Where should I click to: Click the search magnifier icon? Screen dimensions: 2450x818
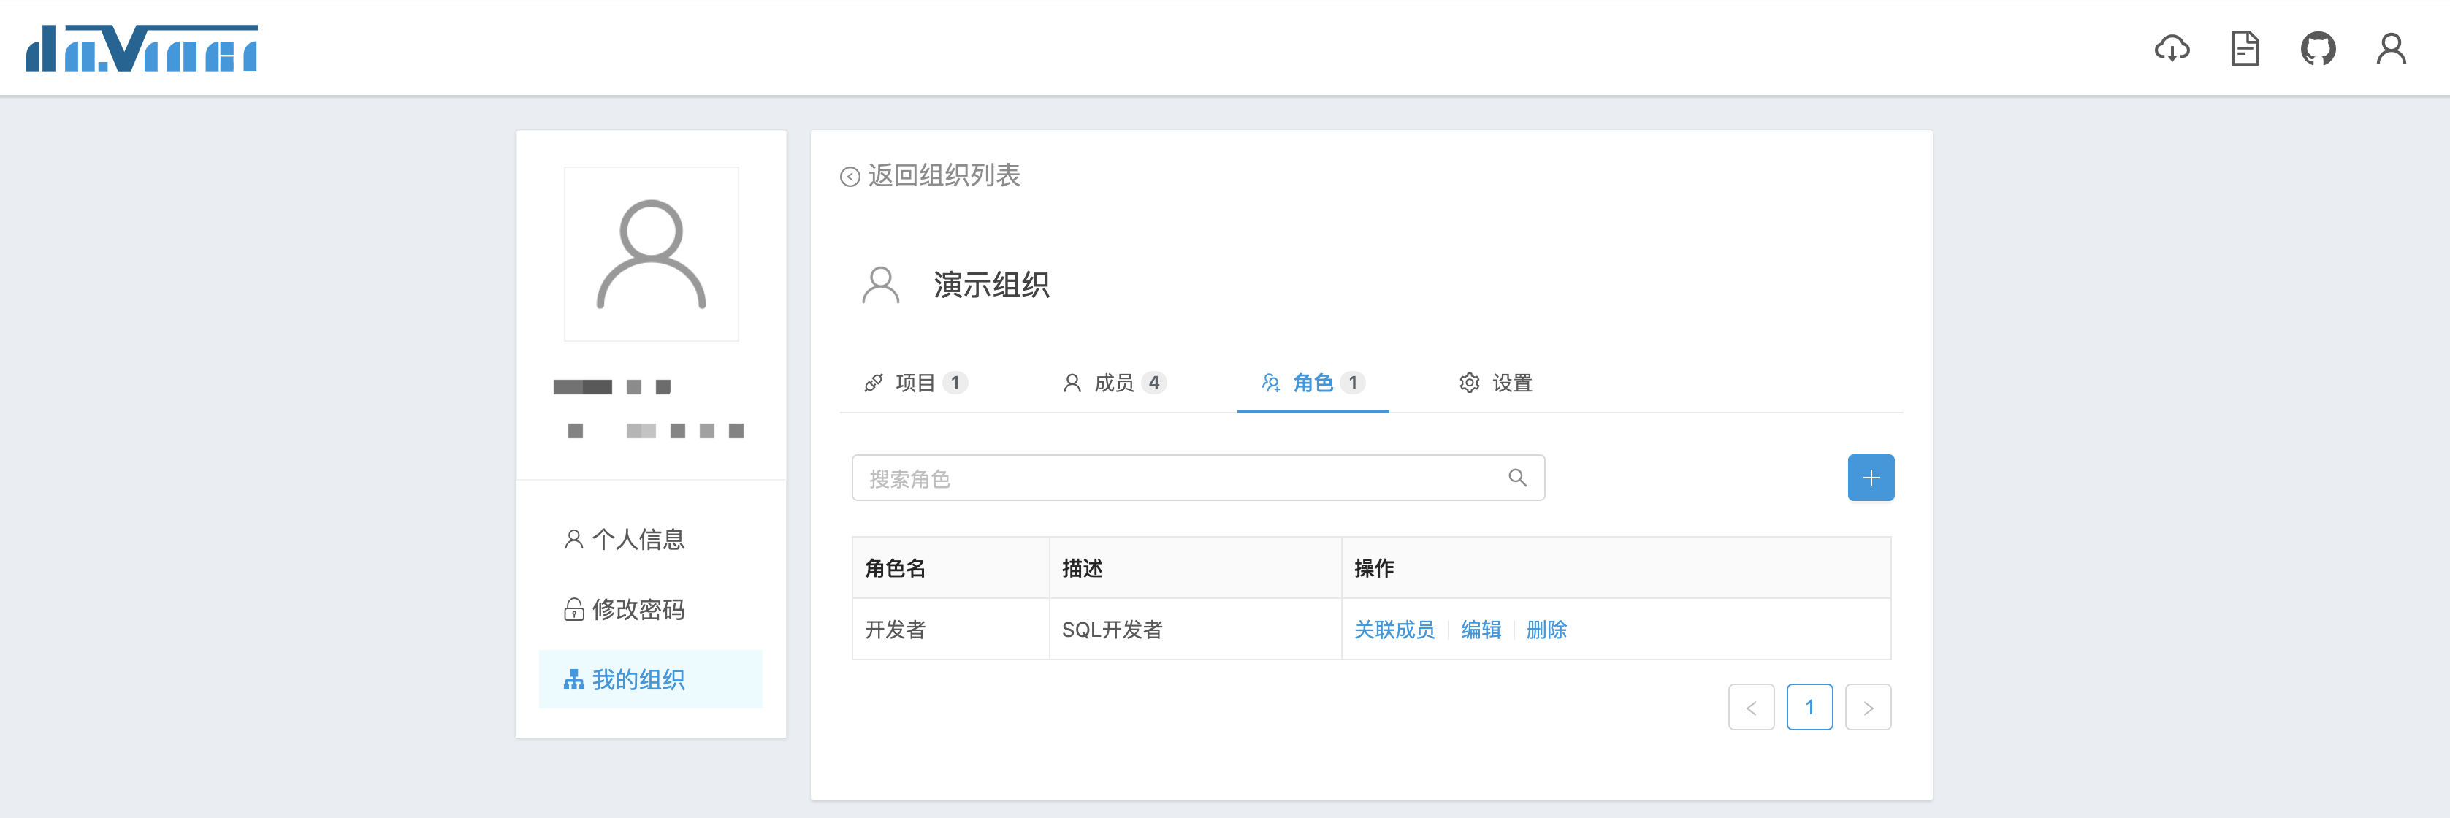point(1517,478)
